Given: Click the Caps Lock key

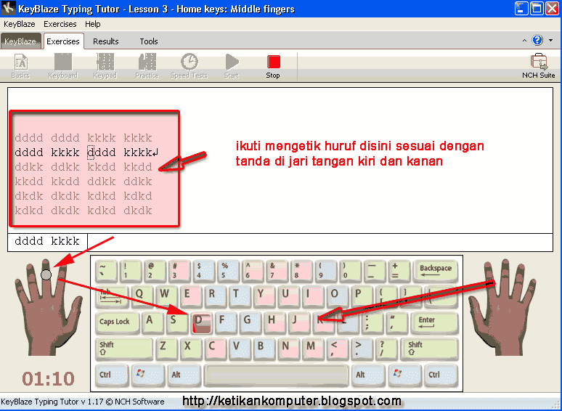Looking at the screenshot, I should tap(117, 322).
